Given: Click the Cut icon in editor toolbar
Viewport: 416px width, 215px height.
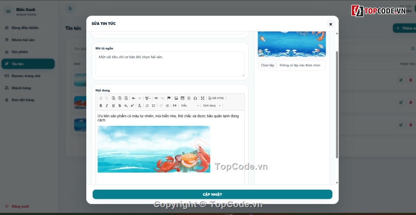Looking at the screenshot, I should 101,98.
